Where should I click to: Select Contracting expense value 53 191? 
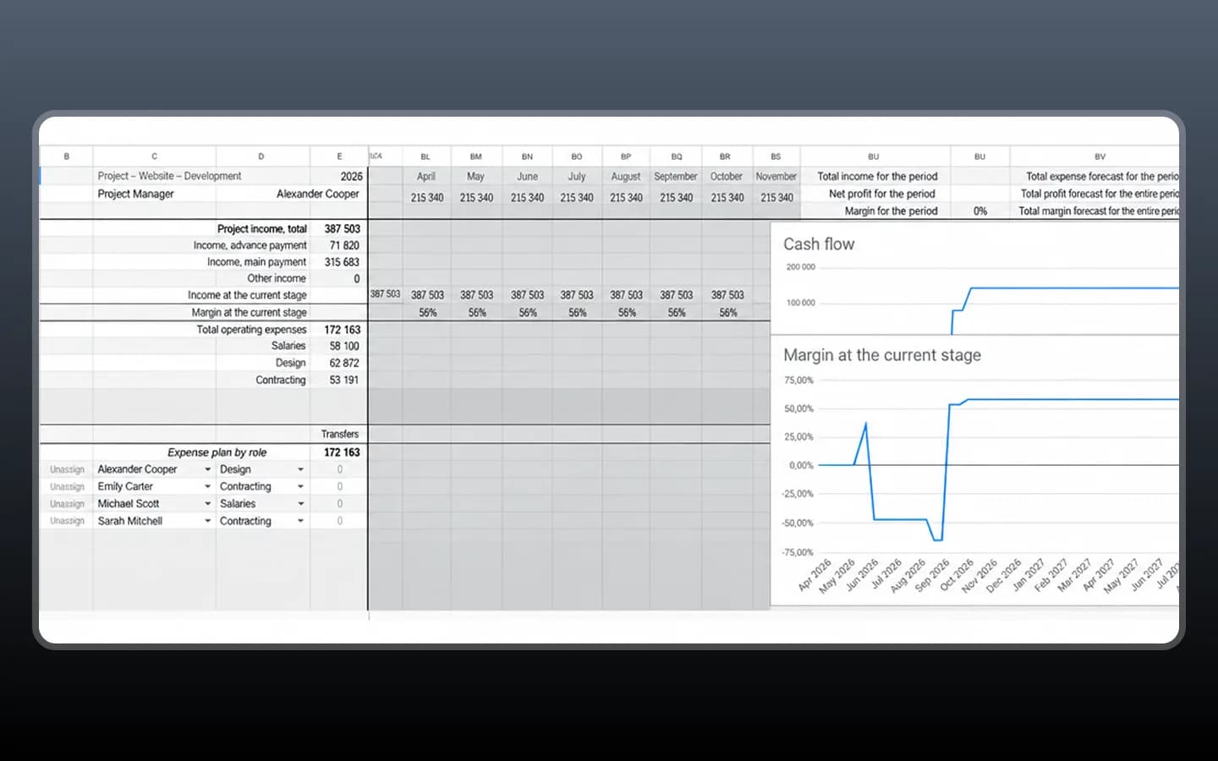(x=344, y=380)
